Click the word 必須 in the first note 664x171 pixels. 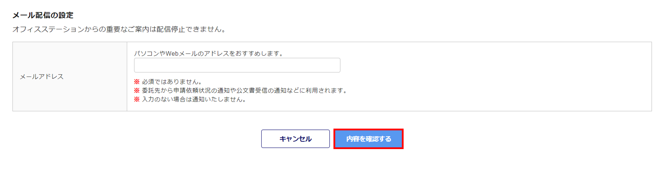[x=148, y=82]
